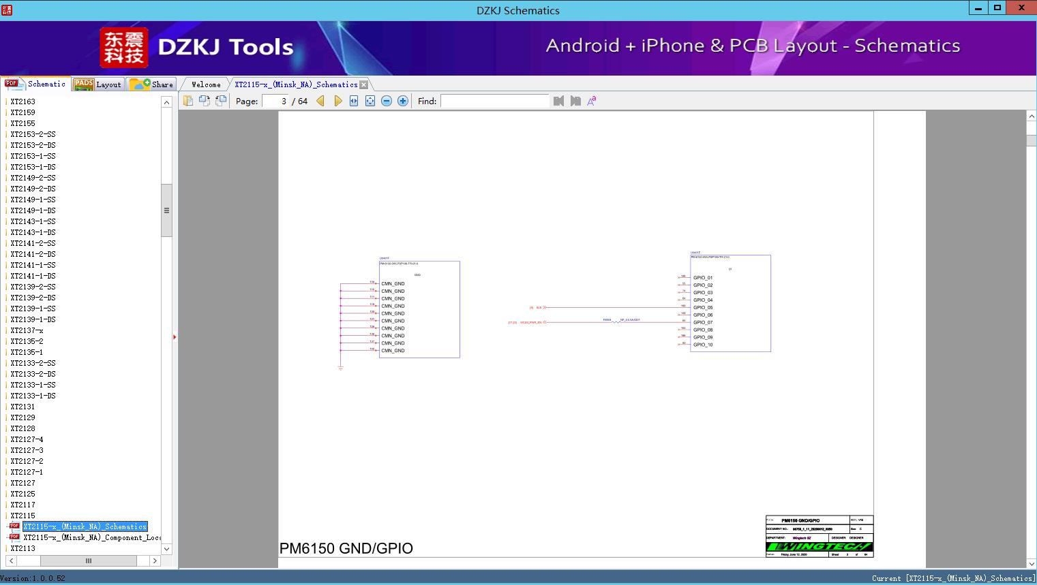Click the page number input field

tap(275, 101)
